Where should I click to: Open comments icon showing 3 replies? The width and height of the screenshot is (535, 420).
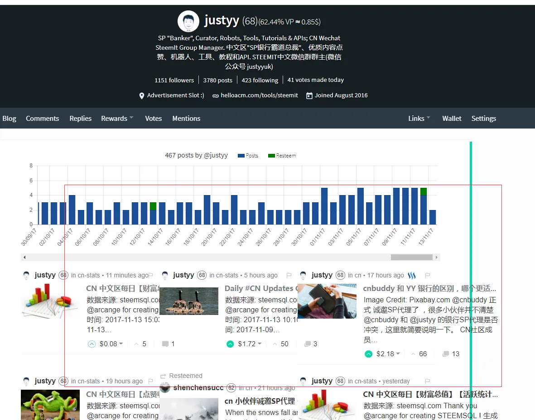[308, 344]
